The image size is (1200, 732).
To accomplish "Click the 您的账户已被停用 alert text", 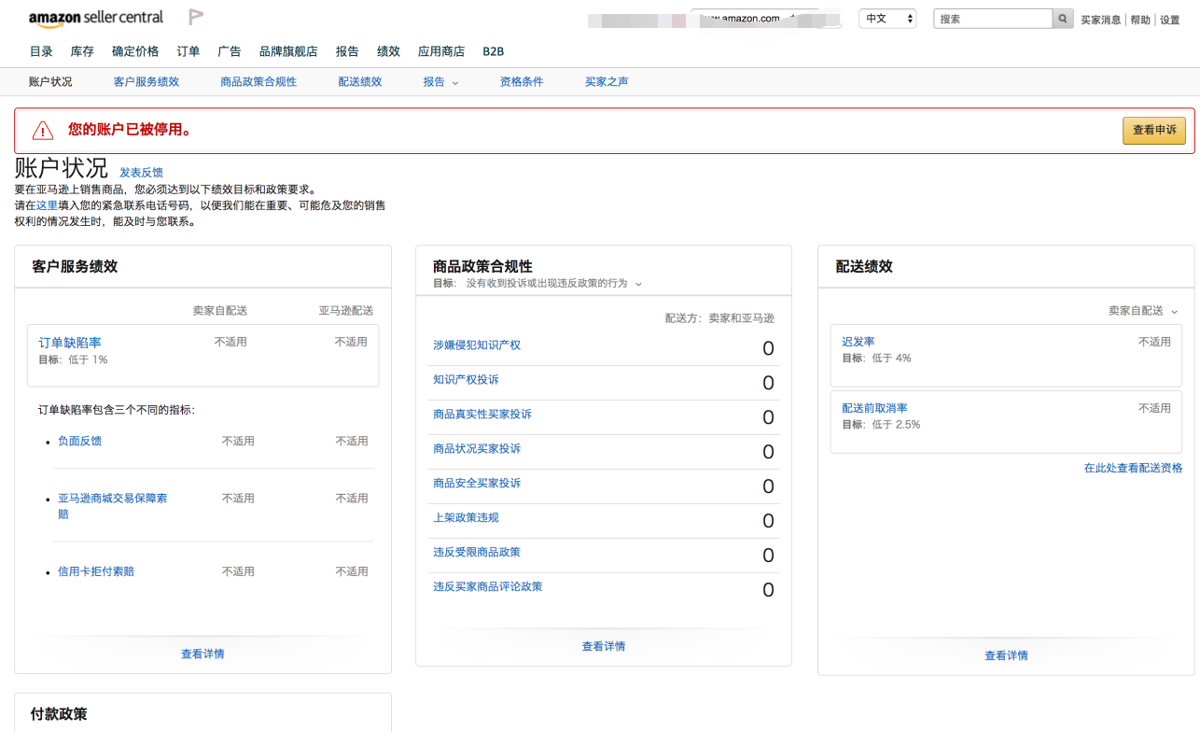I will (130, 130).
